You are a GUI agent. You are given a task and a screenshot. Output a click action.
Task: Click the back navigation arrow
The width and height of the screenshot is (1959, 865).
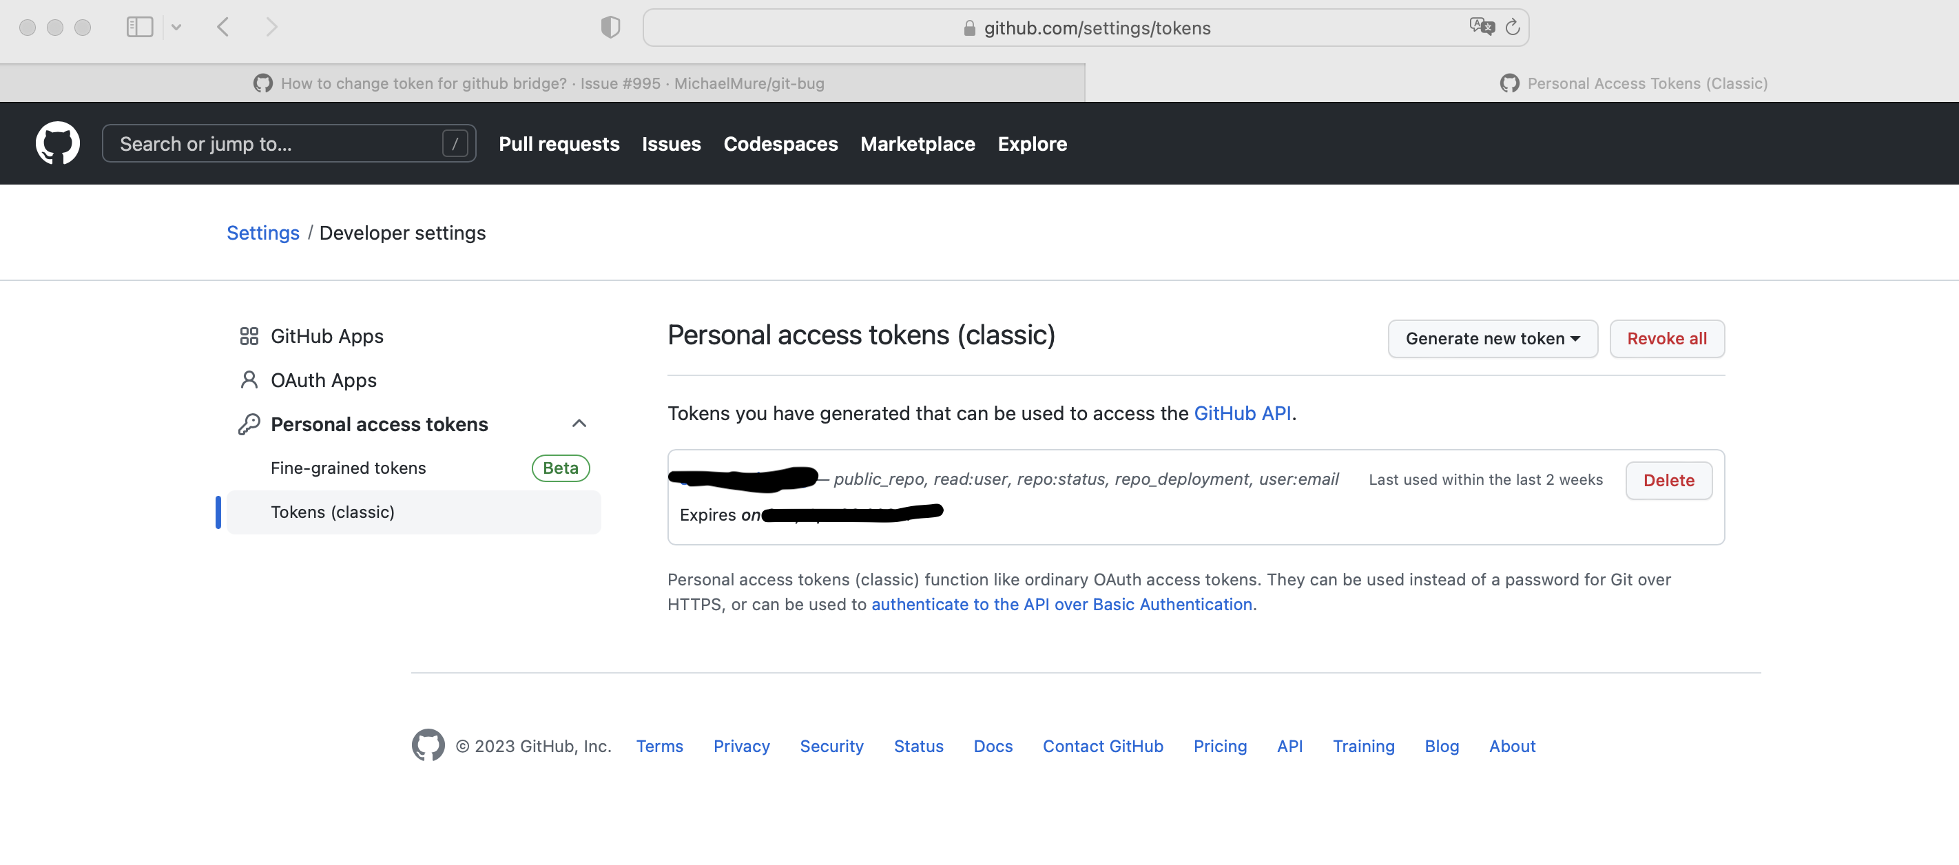pos(222,27)
